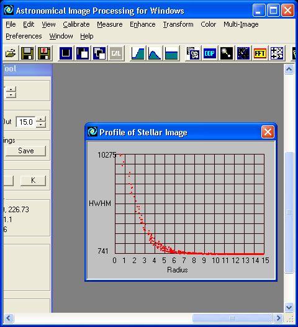Click the down arrow of the topmost spinner
Image resolution: width=298 pixels, height=327 pixels.
(x=11, y=95)
